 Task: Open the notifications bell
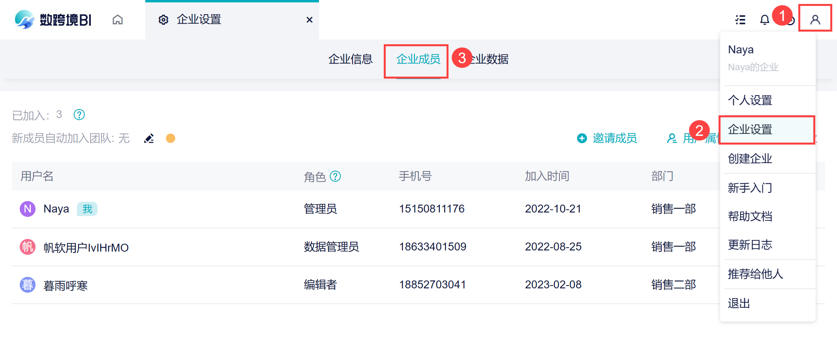[x=765, y=20]
